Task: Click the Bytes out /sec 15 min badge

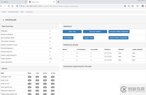Action: 53,84
